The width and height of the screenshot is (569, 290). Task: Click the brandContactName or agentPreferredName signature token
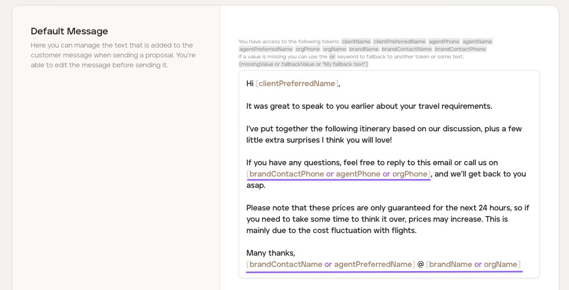[x=330, y=265]
